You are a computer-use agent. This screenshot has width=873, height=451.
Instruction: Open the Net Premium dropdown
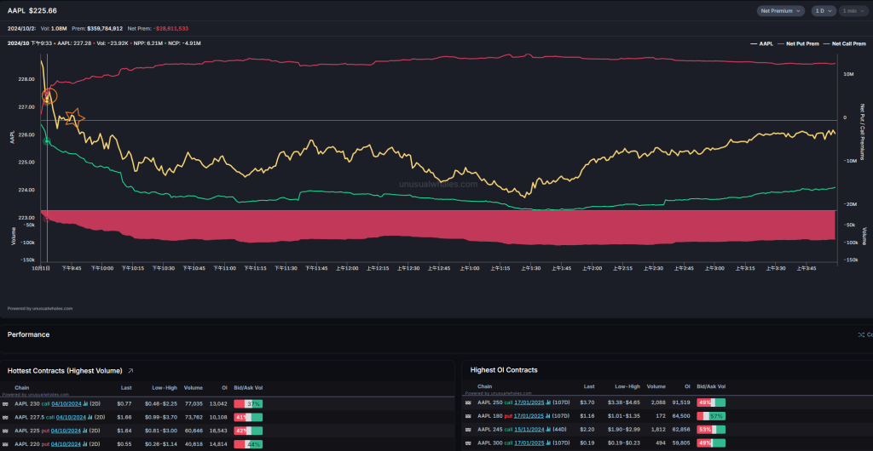[780, 10]
